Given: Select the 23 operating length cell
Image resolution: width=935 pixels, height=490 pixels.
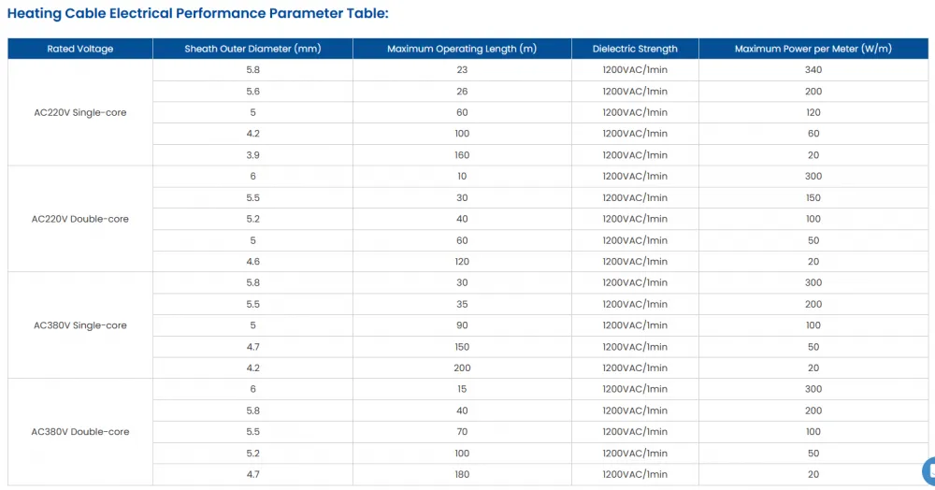Looking at the screenshot, I should (x=462, y=70).
